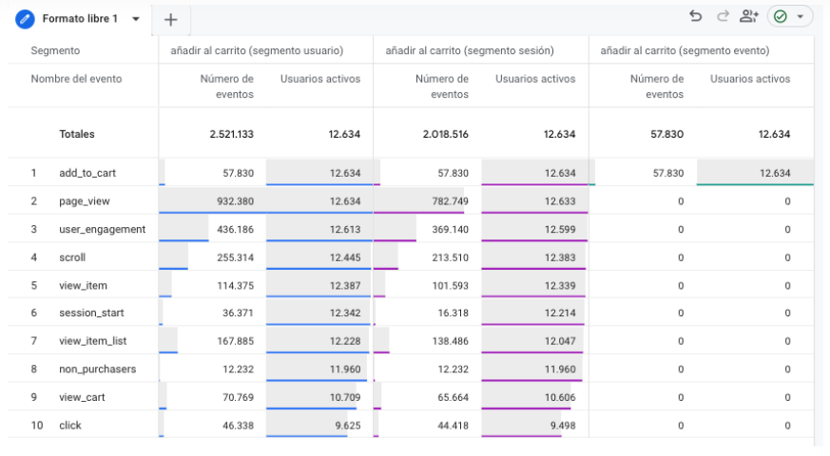Click the 932.380 page_view events cell
Screen dimensions: 830x456
(235, 201)
